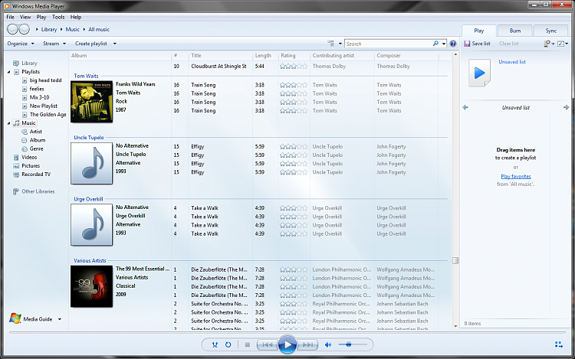Skip to the next track
The image size is (575, 359).
pyautogui.click(x=307, y=344)
